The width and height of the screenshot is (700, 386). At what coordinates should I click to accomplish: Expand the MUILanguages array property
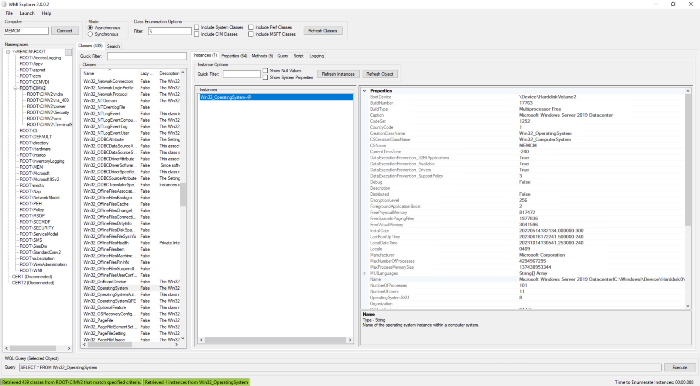pos(364,273)
